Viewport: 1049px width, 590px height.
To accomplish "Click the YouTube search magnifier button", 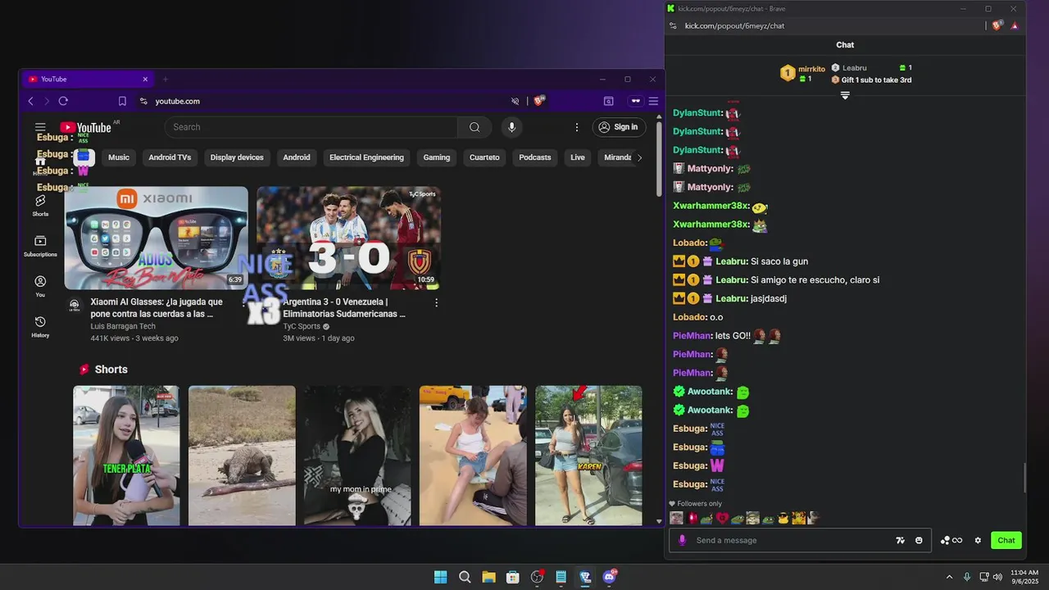I will [x=475, y=127].
